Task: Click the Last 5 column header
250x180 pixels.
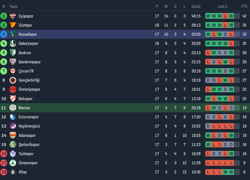Action: 222,6
